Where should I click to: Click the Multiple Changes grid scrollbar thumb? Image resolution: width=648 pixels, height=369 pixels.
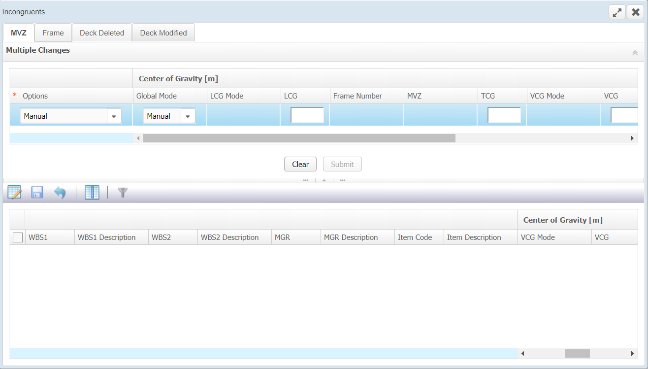coord(299,138)
